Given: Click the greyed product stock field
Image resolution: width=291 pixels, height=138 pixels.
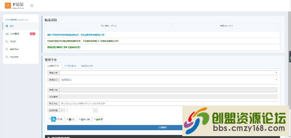Looking at the screenshot, I should pyautogui.click(x=168, y=97).
